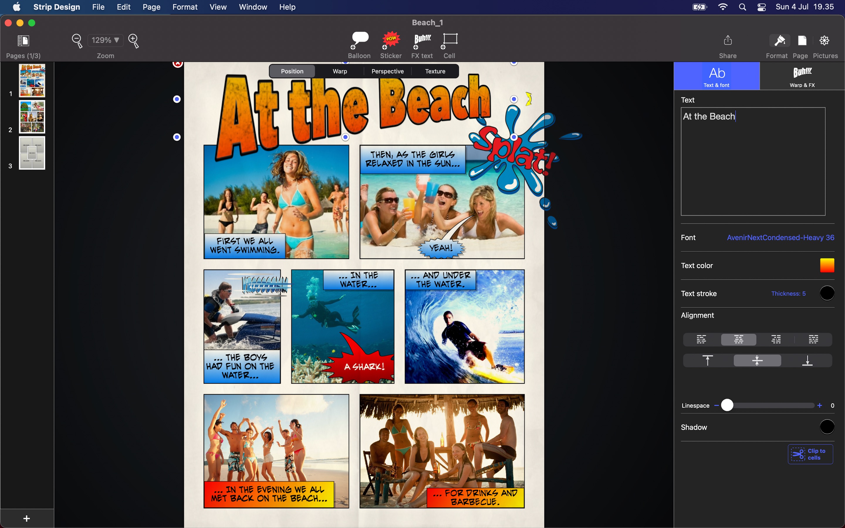Open the 129% zoom dropdown
The image size is (845, 528).
pyautogui.click(x=105, y=40)
